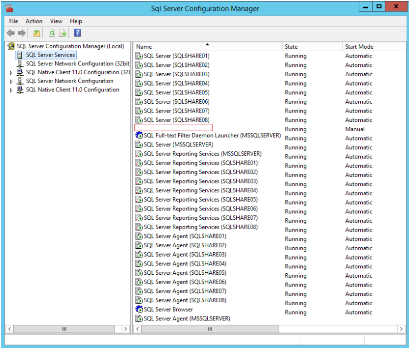Click the Manual start mode cell
410x349 pixels.
[354, 129]
